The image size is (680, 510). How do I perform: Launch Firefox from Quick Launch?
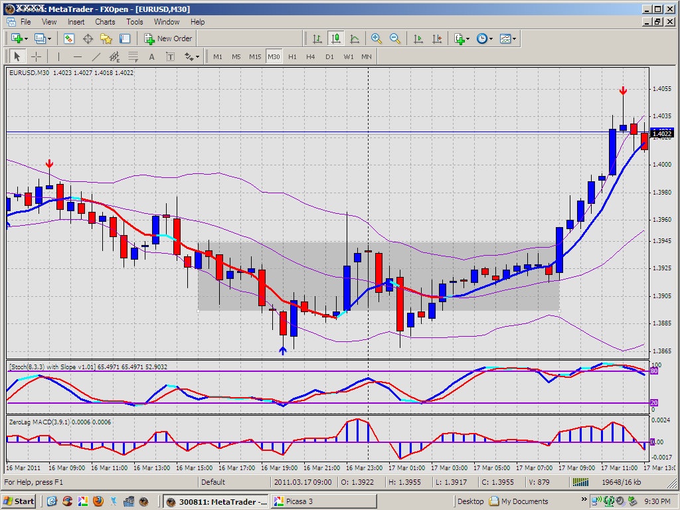(98, 501)
